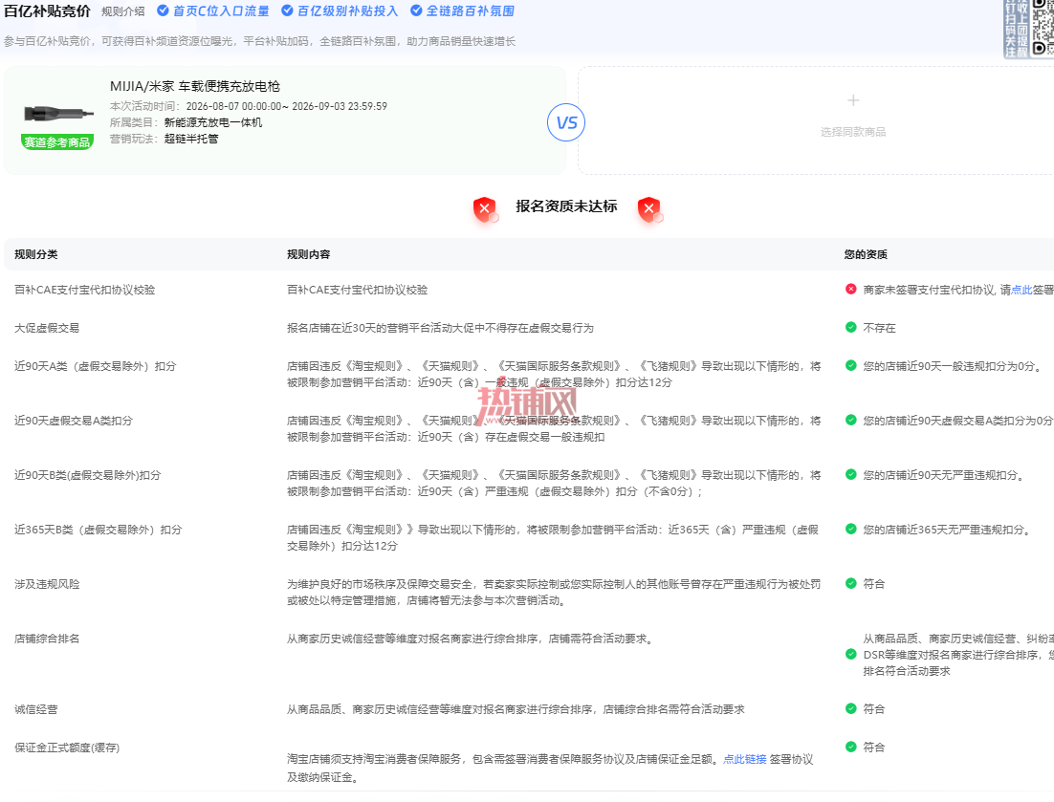Click the 选择同款商品 placeholder text
This screenshot has width=1054, height=802.
853,132
